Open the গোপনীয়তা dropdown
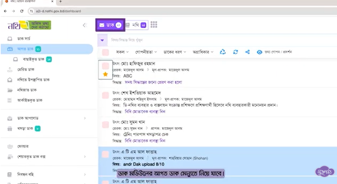Screen dimensions: 337x184 coord(146,52)
